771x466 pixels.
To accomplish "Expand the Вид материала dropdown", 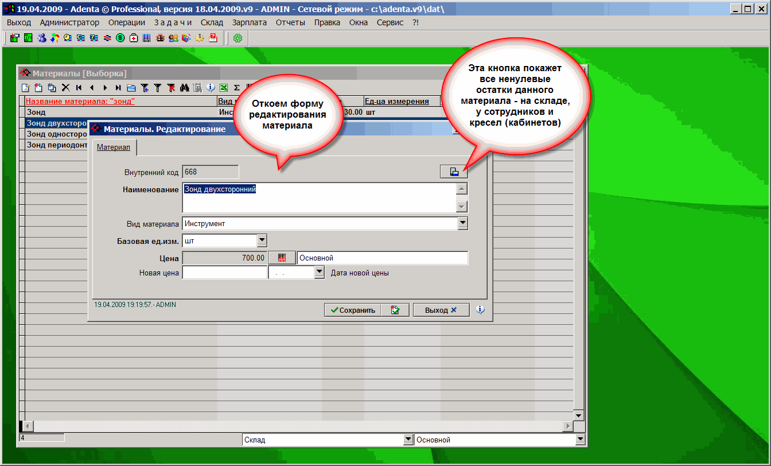I will [462, 223].
